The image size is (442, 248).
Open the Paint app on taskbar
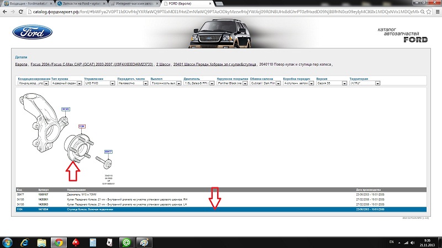point(144,242)
